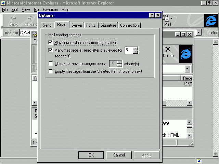Click preview pane scroll up arrow

click(x=189, y=122)
